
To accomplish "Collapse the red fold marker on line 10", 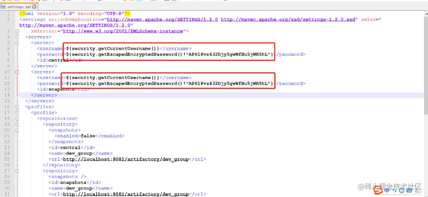I will (17, 72).
